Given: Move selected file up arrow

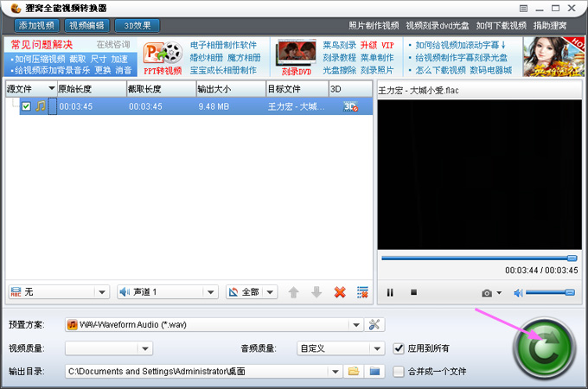Looking at the screenshot, I should (294, 292).
